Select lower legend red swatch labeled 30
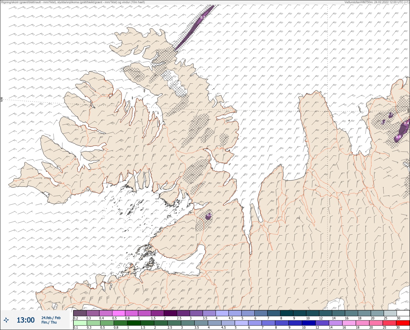Image resolution: width=410 pixels, height=330 pixels. (x=403, y=323)
